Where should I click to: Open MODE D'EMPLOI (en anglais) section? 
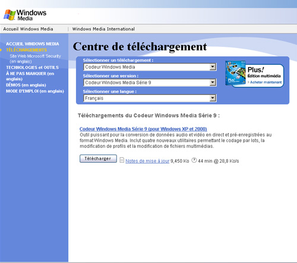point(35,91)
